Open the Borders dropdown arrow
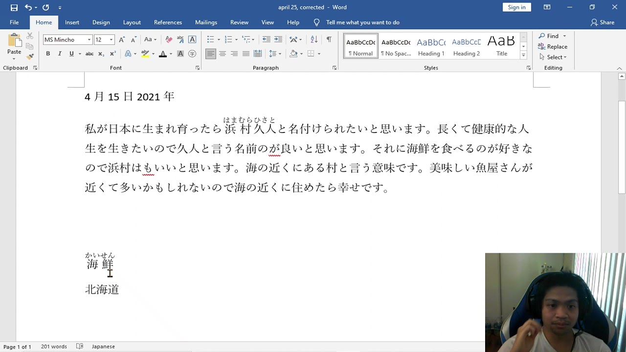626x352 pixels. (x=319, y=54)
